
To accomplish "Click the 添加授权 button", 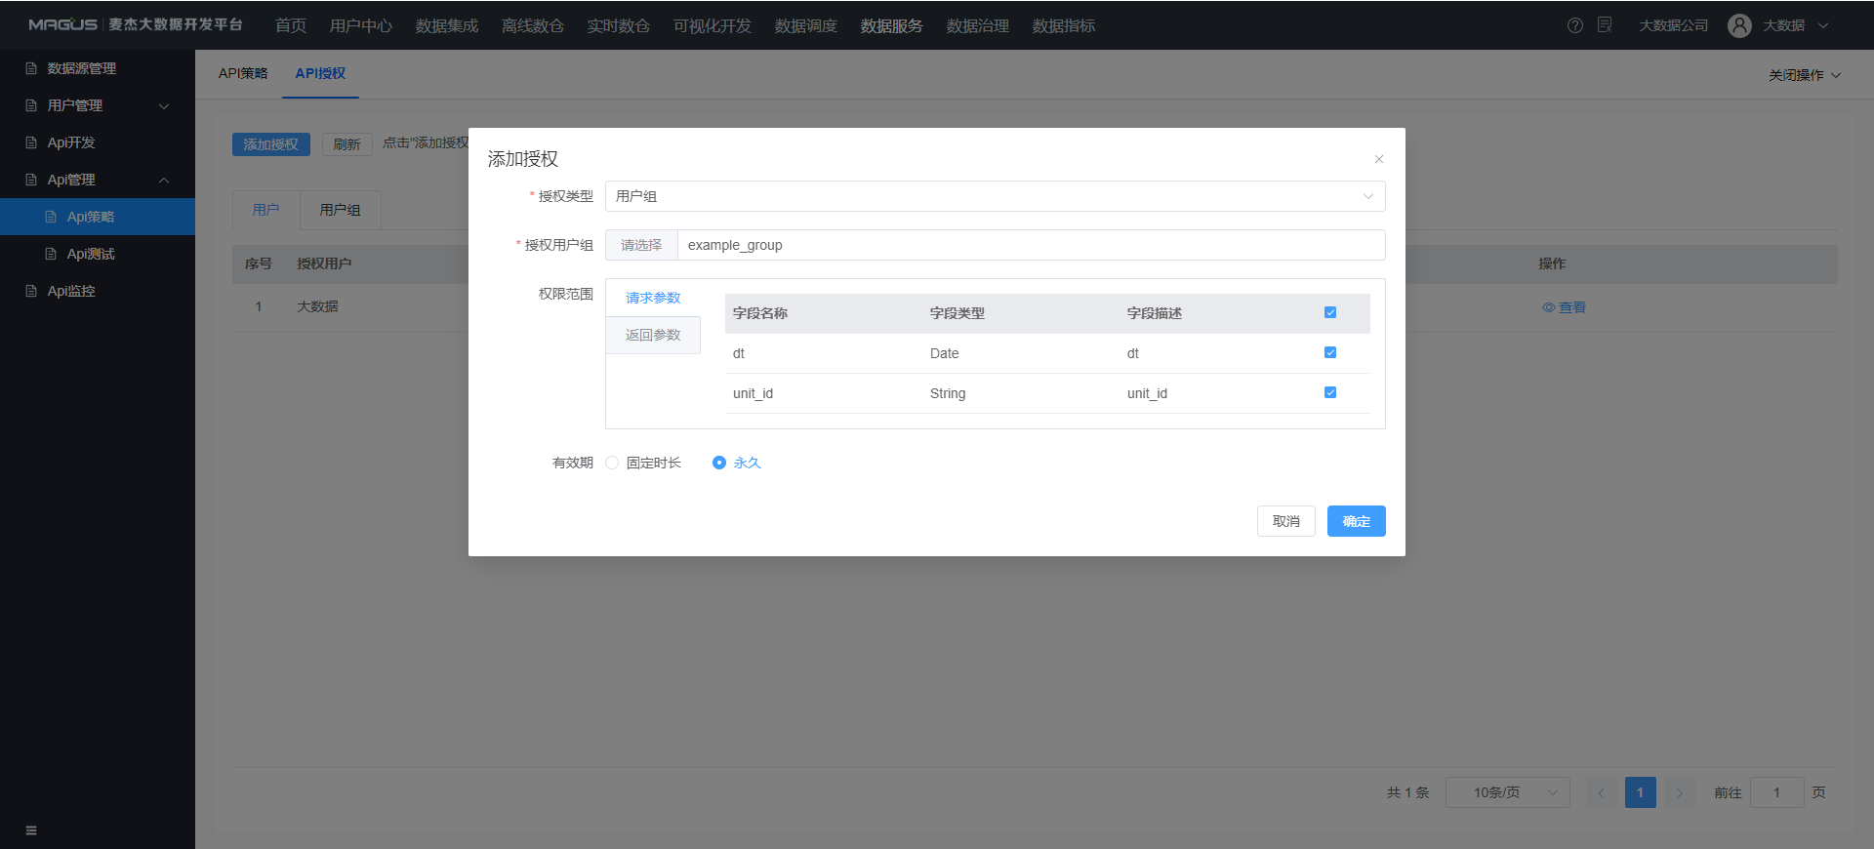I will (271, 144).
